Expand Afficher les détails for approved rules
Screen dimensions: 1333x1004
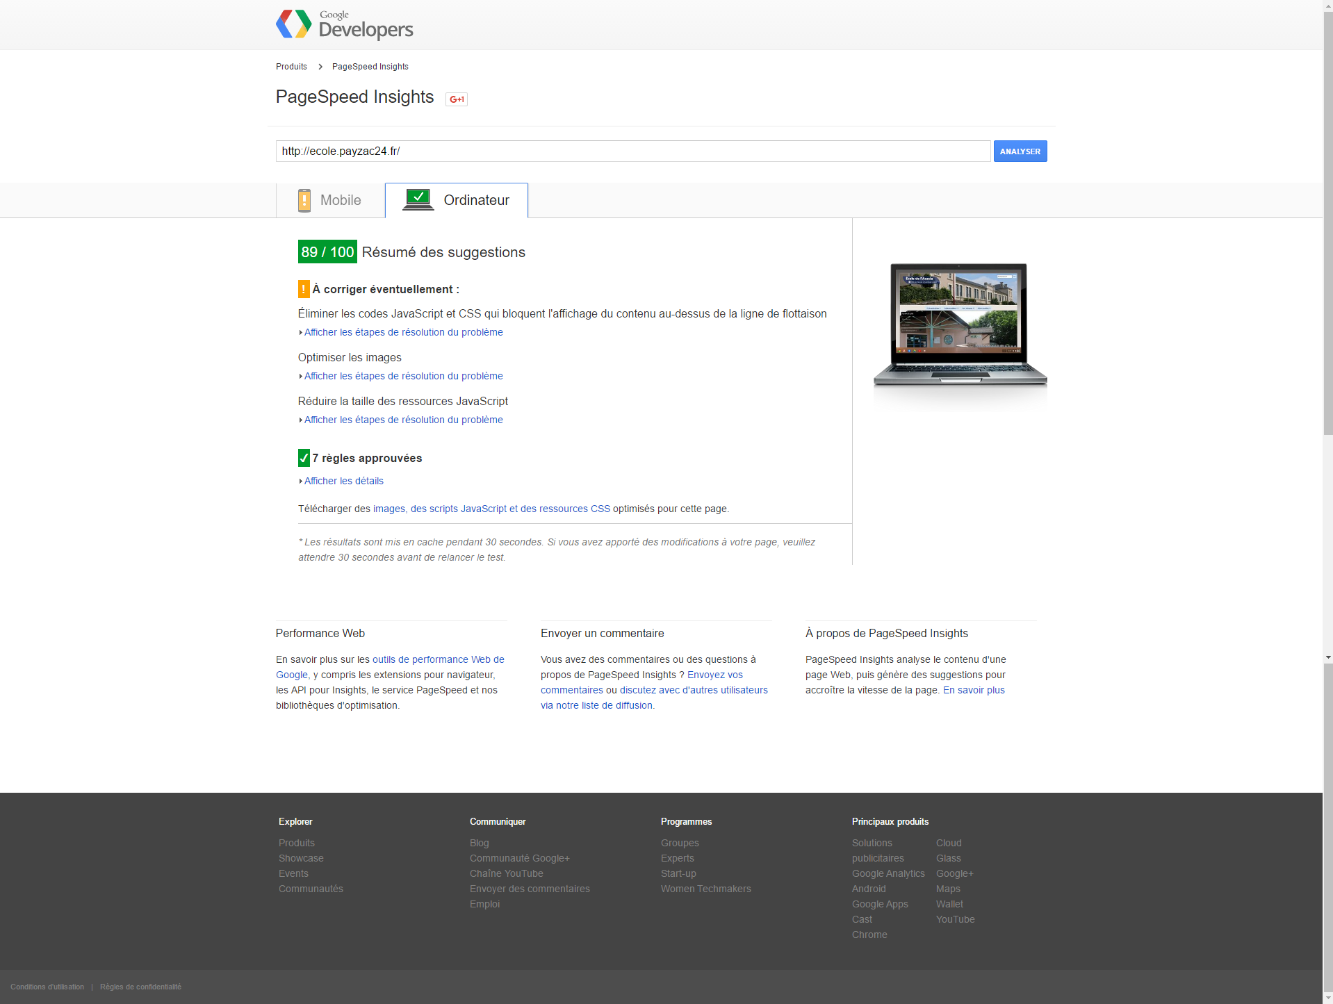343,481
